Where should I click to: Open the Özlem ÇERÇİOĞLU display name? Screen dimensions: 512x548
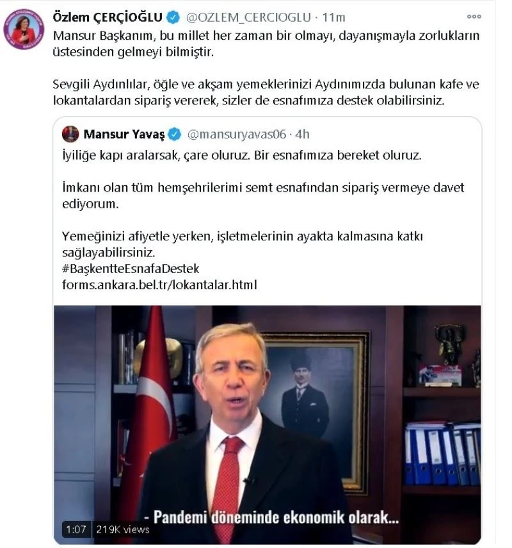coord(108,17)
